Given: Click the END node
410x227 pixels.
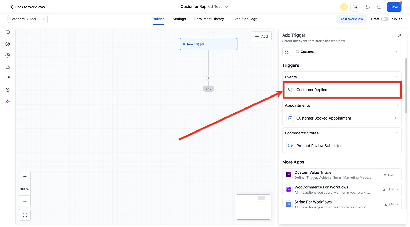Looking at the screenshot, I should coord(209,89).
